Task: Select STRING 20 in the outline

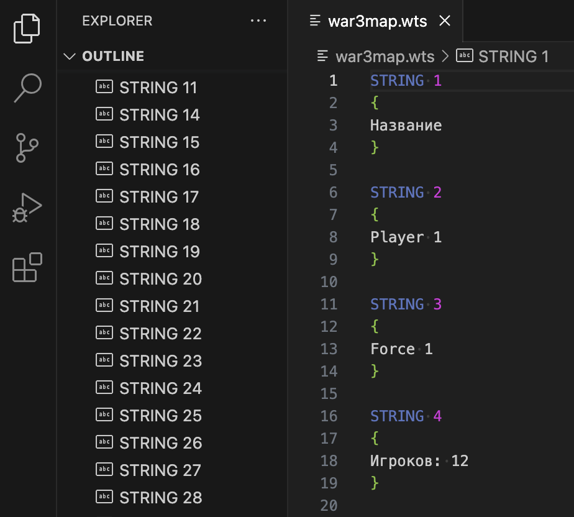Action: pyautogui.click(x=160, y=279)
